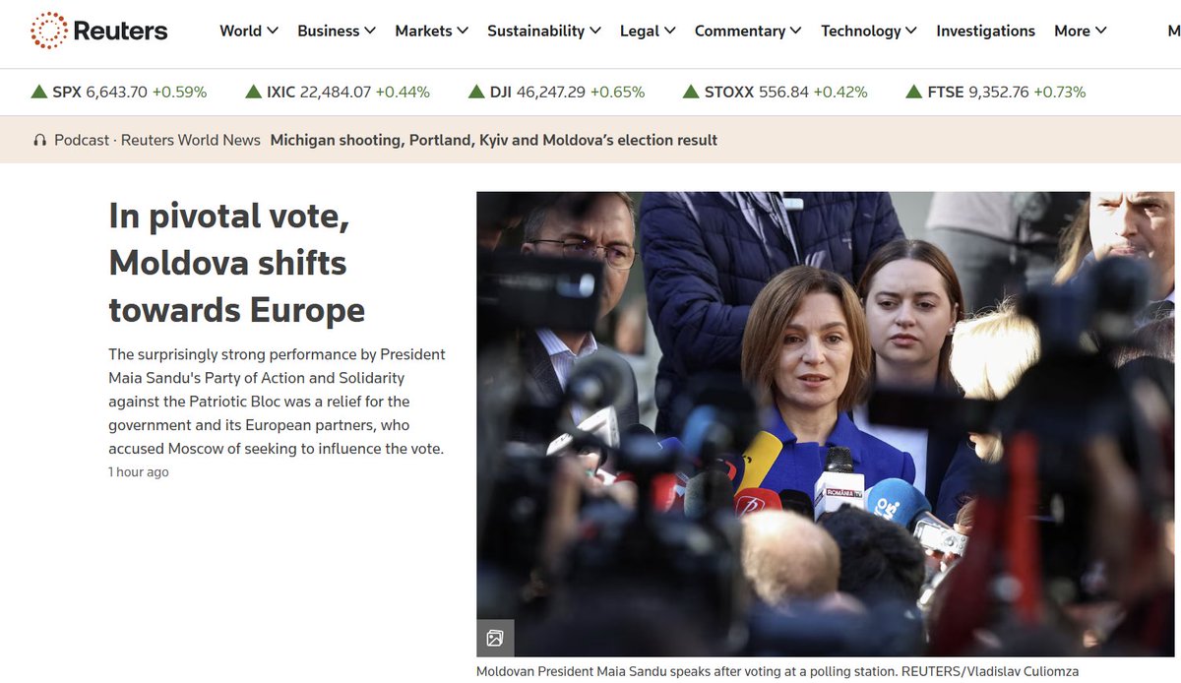1181x683 pixels.
Task: Expand the World navigation dropdown
Action: pyautogui.click(x=273, y=31)
